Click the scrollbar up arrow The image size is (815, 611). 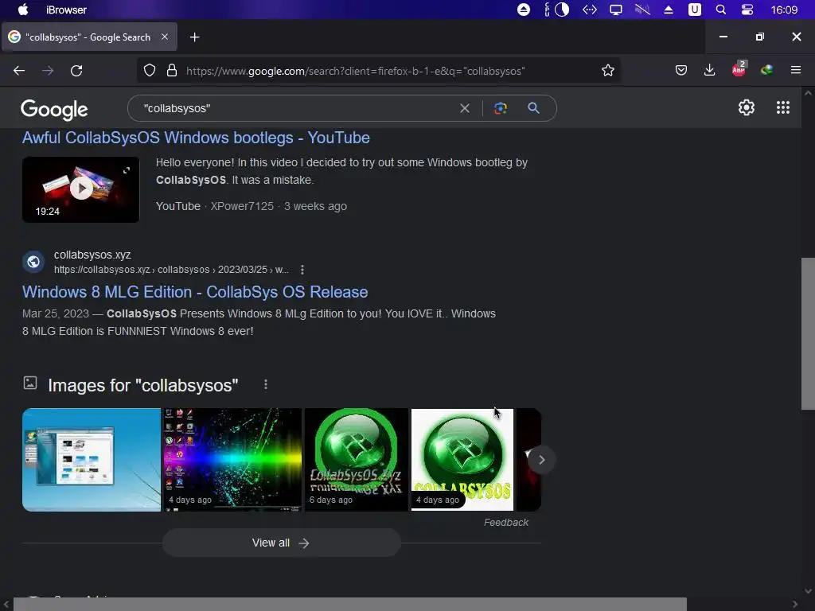(808, 94)
